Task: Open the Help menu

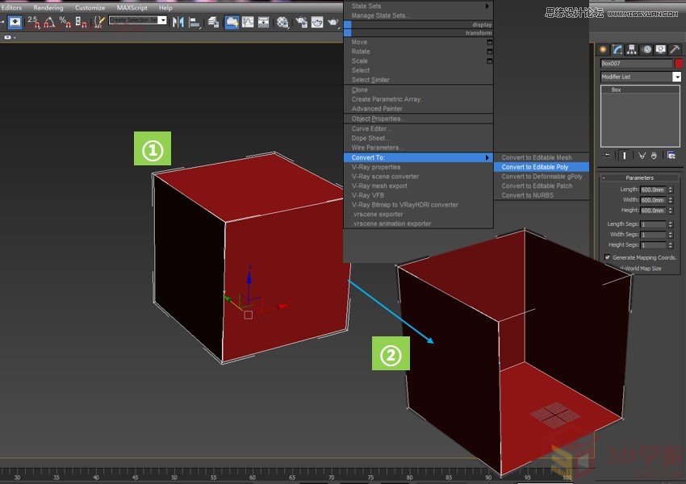Action: click(165, 8)
